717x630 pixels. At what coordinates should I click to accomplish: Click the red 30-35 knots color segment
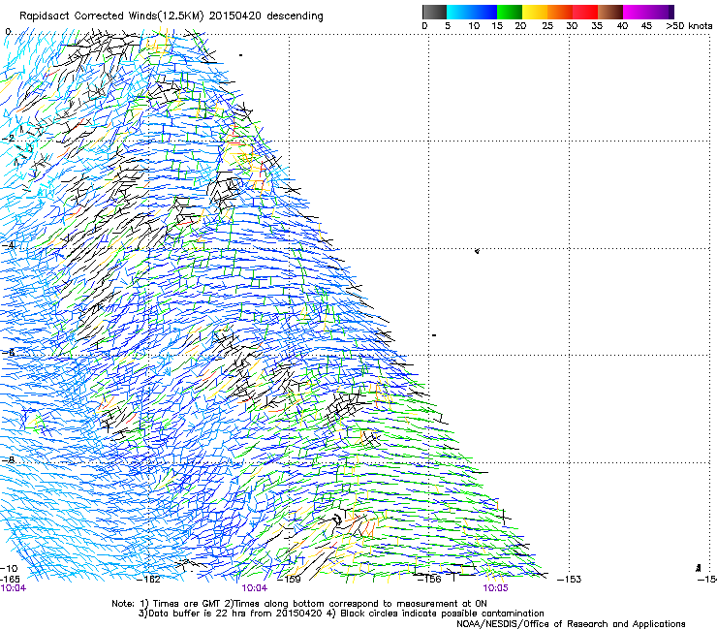tap(585, 12)
